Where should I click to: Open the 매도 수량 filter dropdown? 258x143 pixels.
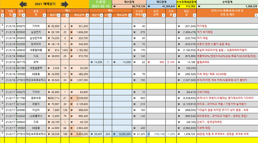click(110, 15)
